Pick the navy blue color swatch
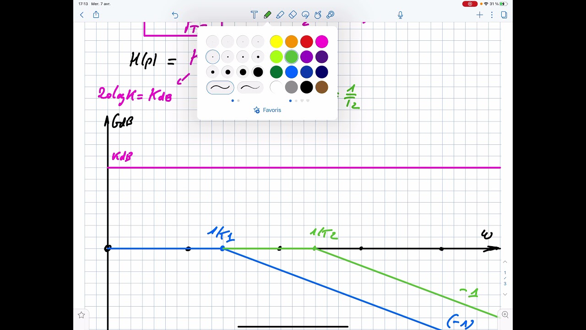This screenshot has height=330, width=586. coord(322,72)
